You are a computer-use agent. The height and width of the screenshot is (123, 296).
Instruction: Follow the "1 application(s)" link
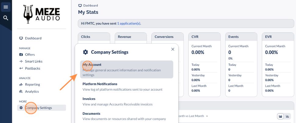pyautogui.click(x=129, y=24)
